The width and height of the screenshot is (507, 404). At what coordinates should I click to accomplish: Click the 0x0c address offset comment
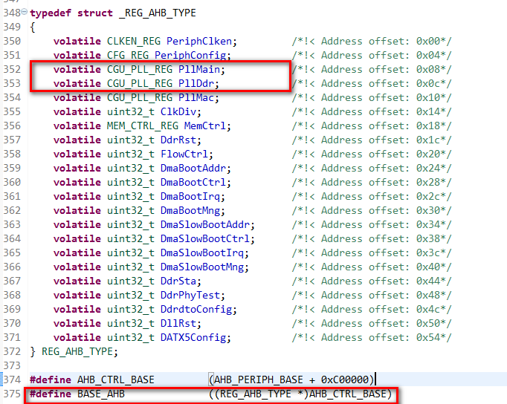click(x=372, y=84)
